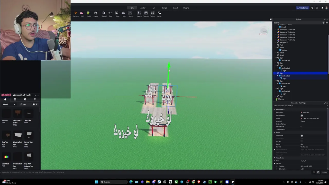Click the Material value Plastic

tap(303, 121)
